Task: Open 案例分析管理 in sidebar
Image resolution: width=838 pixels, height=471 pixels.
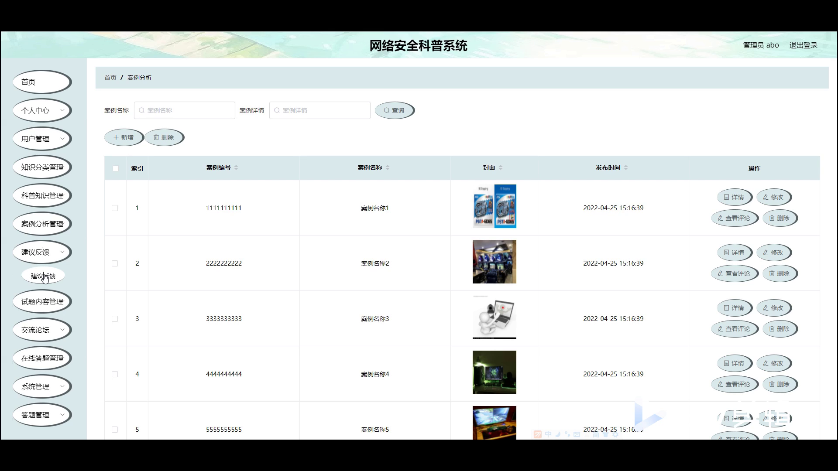Action: click(42, 224)
